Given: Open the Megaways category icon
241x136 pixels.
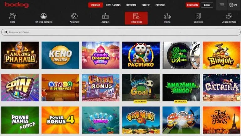Looking at the screenshot, I should point(74,16).
